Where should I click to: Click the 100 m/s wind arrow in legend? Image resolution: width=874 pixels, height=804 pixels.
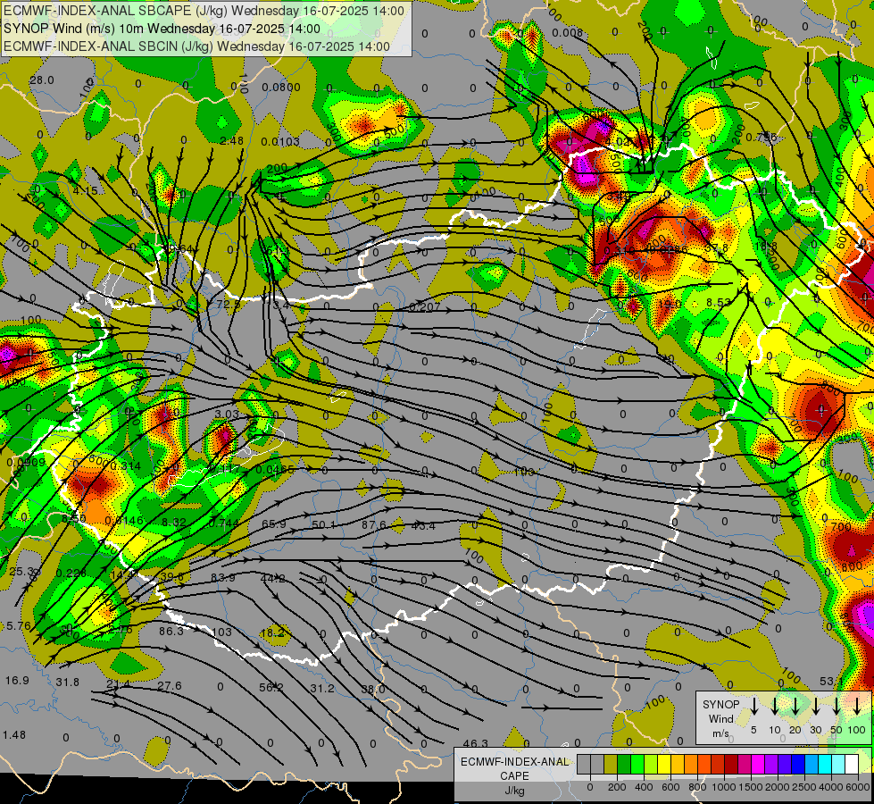coord(857,706)
